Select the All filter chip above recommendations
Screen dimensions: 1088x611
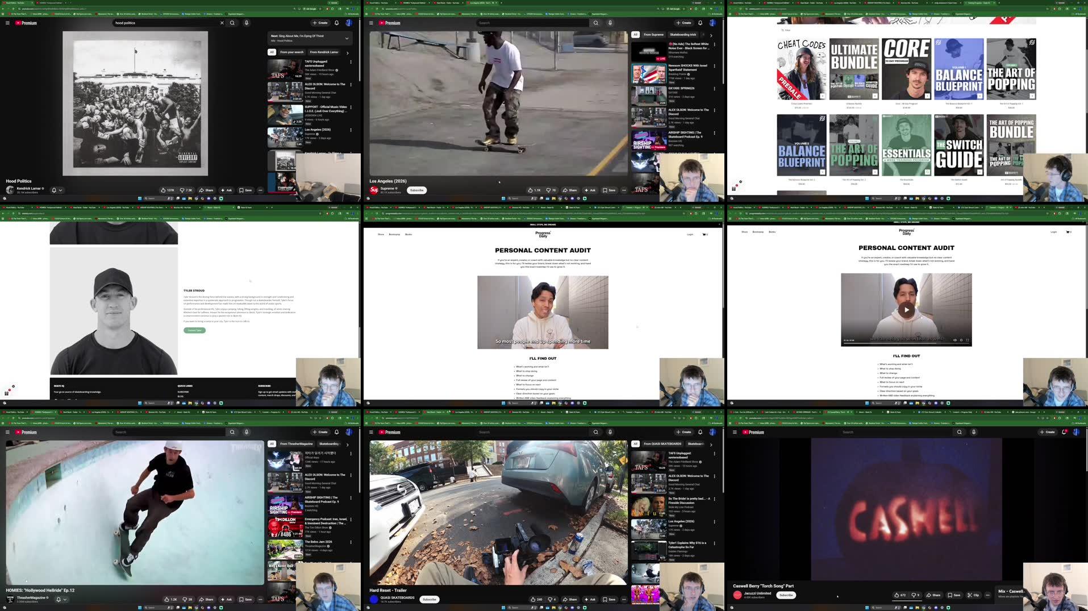[272, 52]
